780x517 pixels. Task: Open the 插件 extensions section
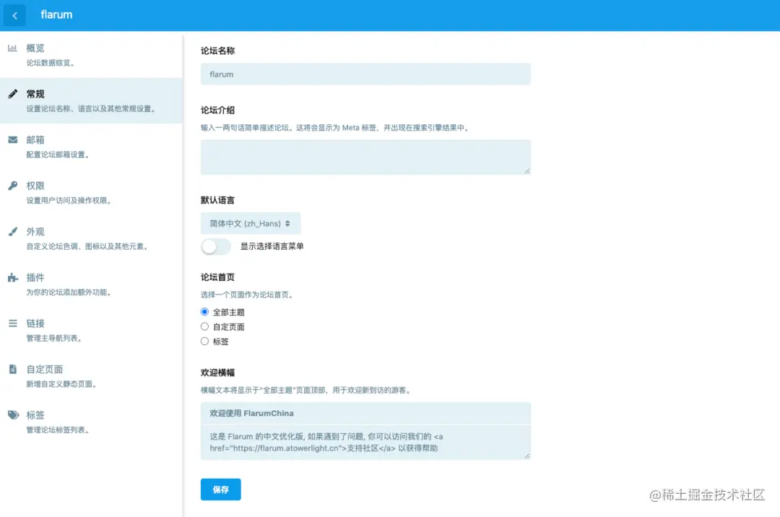click(92, 284)
